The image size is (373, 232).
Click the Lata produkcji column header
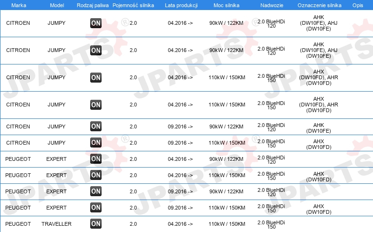tap(181, 5)
